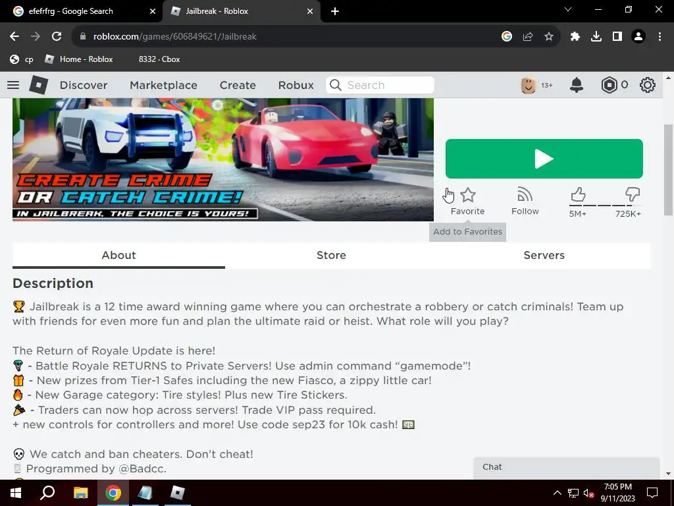Switch to the Servers tab
Viewport: 674px width, 506px height.
click(x=544, y=255)
